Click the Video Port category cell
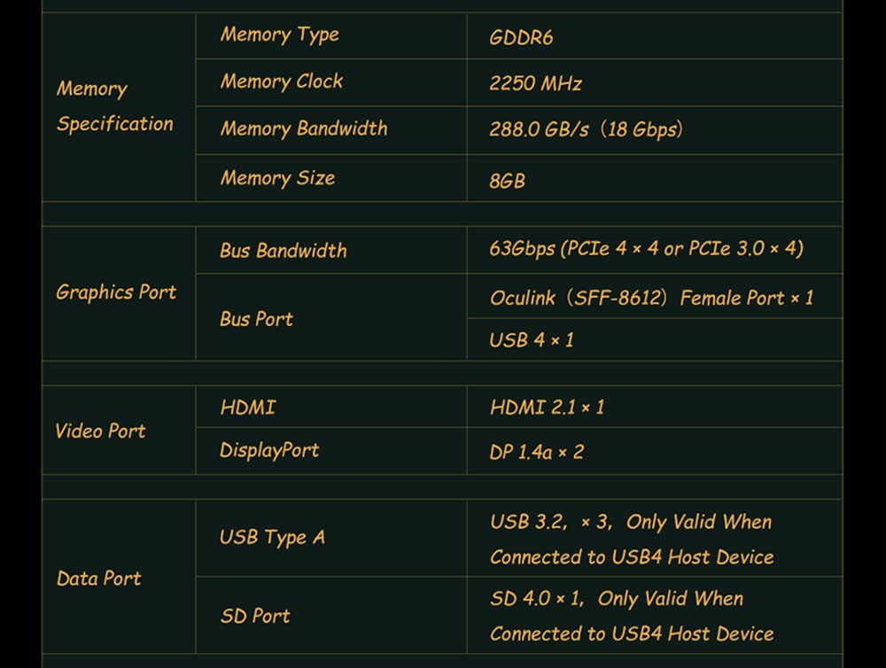The image size is (886, 668). coord(100,431)
